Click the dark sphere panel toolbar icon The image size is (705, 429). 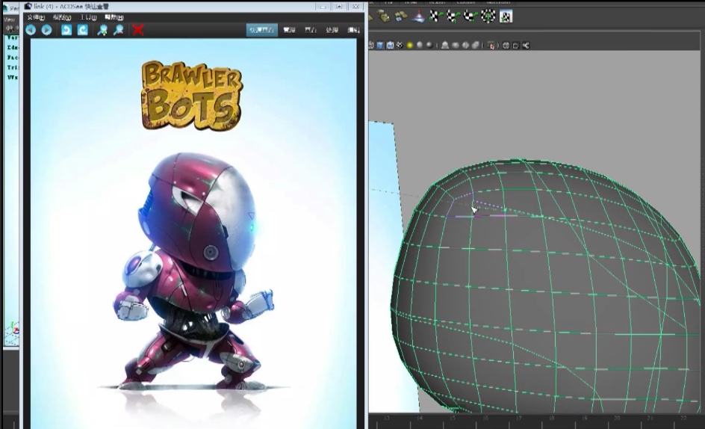pos(429,46)
